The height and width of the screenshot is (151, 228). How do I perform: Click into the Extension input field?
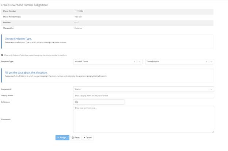99,102
